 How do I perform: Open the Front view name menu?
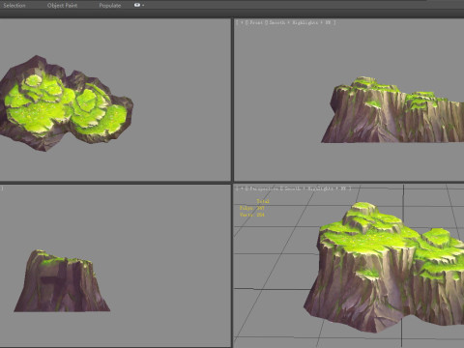pyautogui.click(x=256, y=22)
